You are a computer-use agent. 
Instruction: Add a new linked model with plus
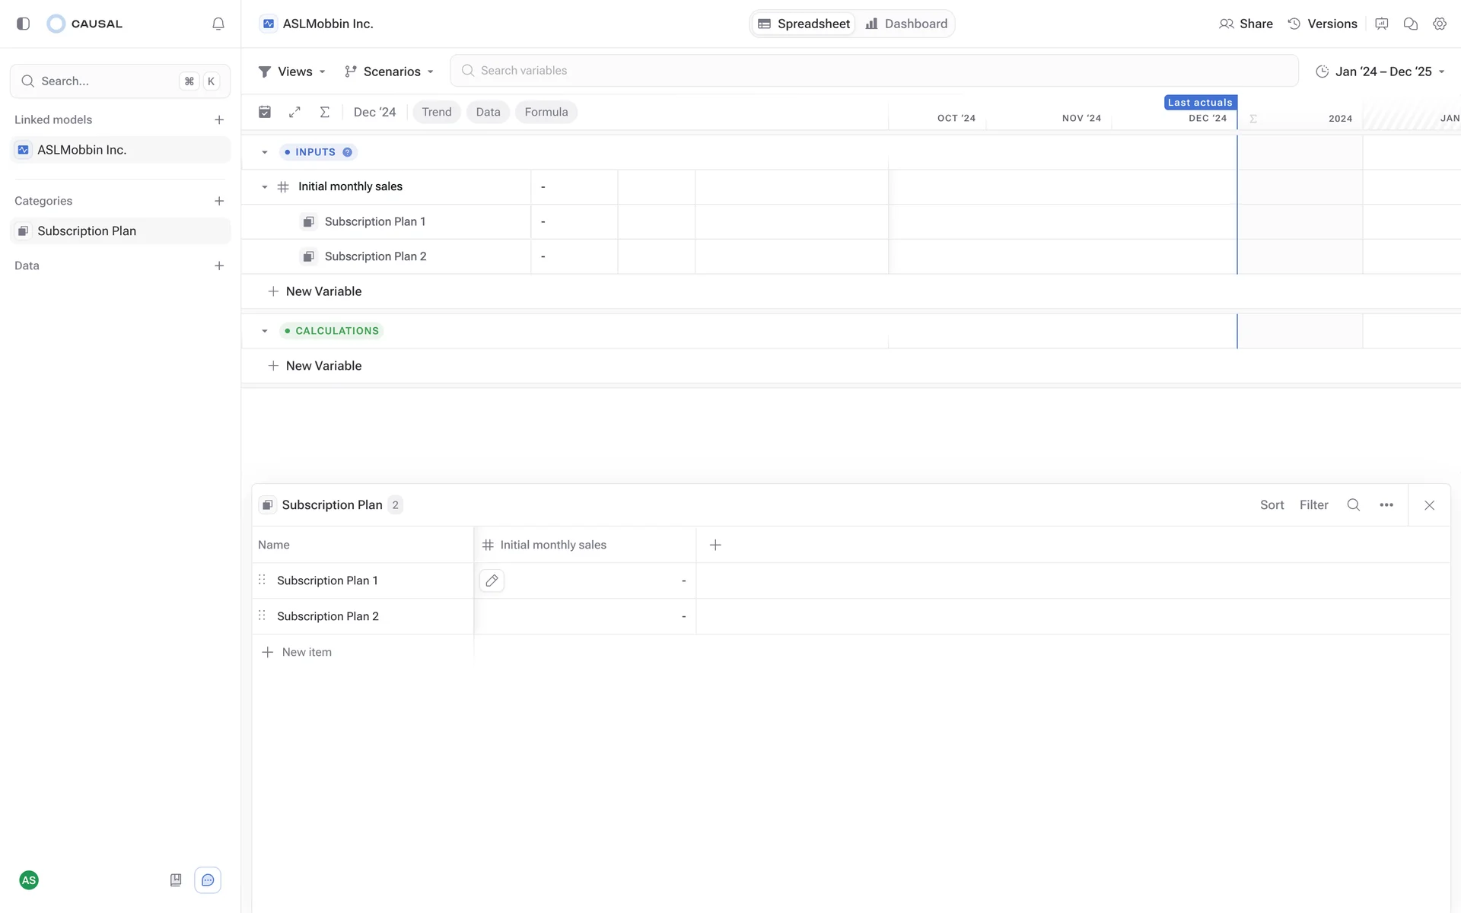click(219, 120)
